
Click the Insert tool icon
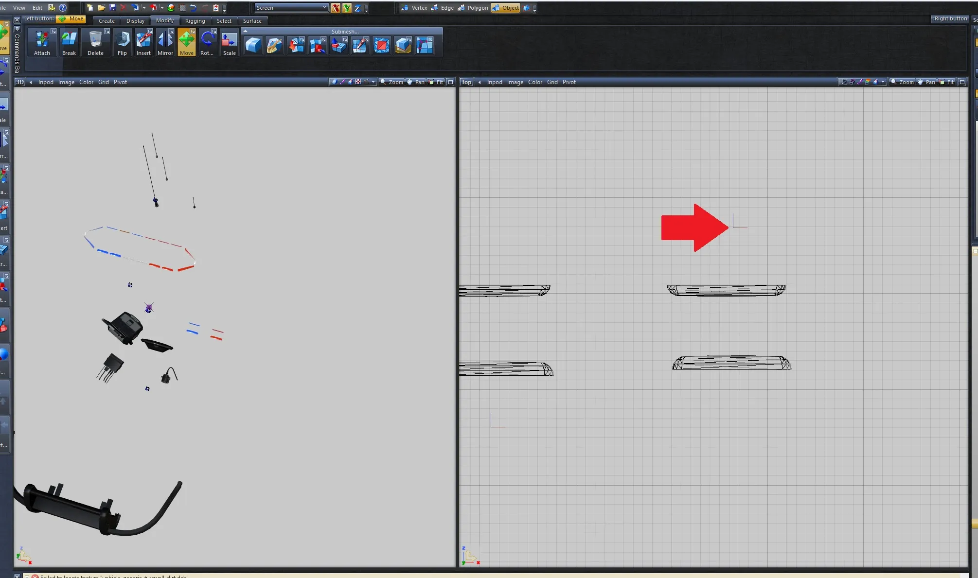[x=143, y=42]
